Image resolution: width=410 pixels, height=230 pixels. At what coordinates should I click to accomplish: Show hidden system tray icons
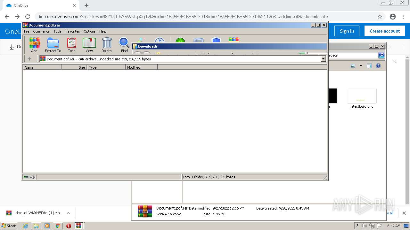pyautogui.click(x=357, y=226)
